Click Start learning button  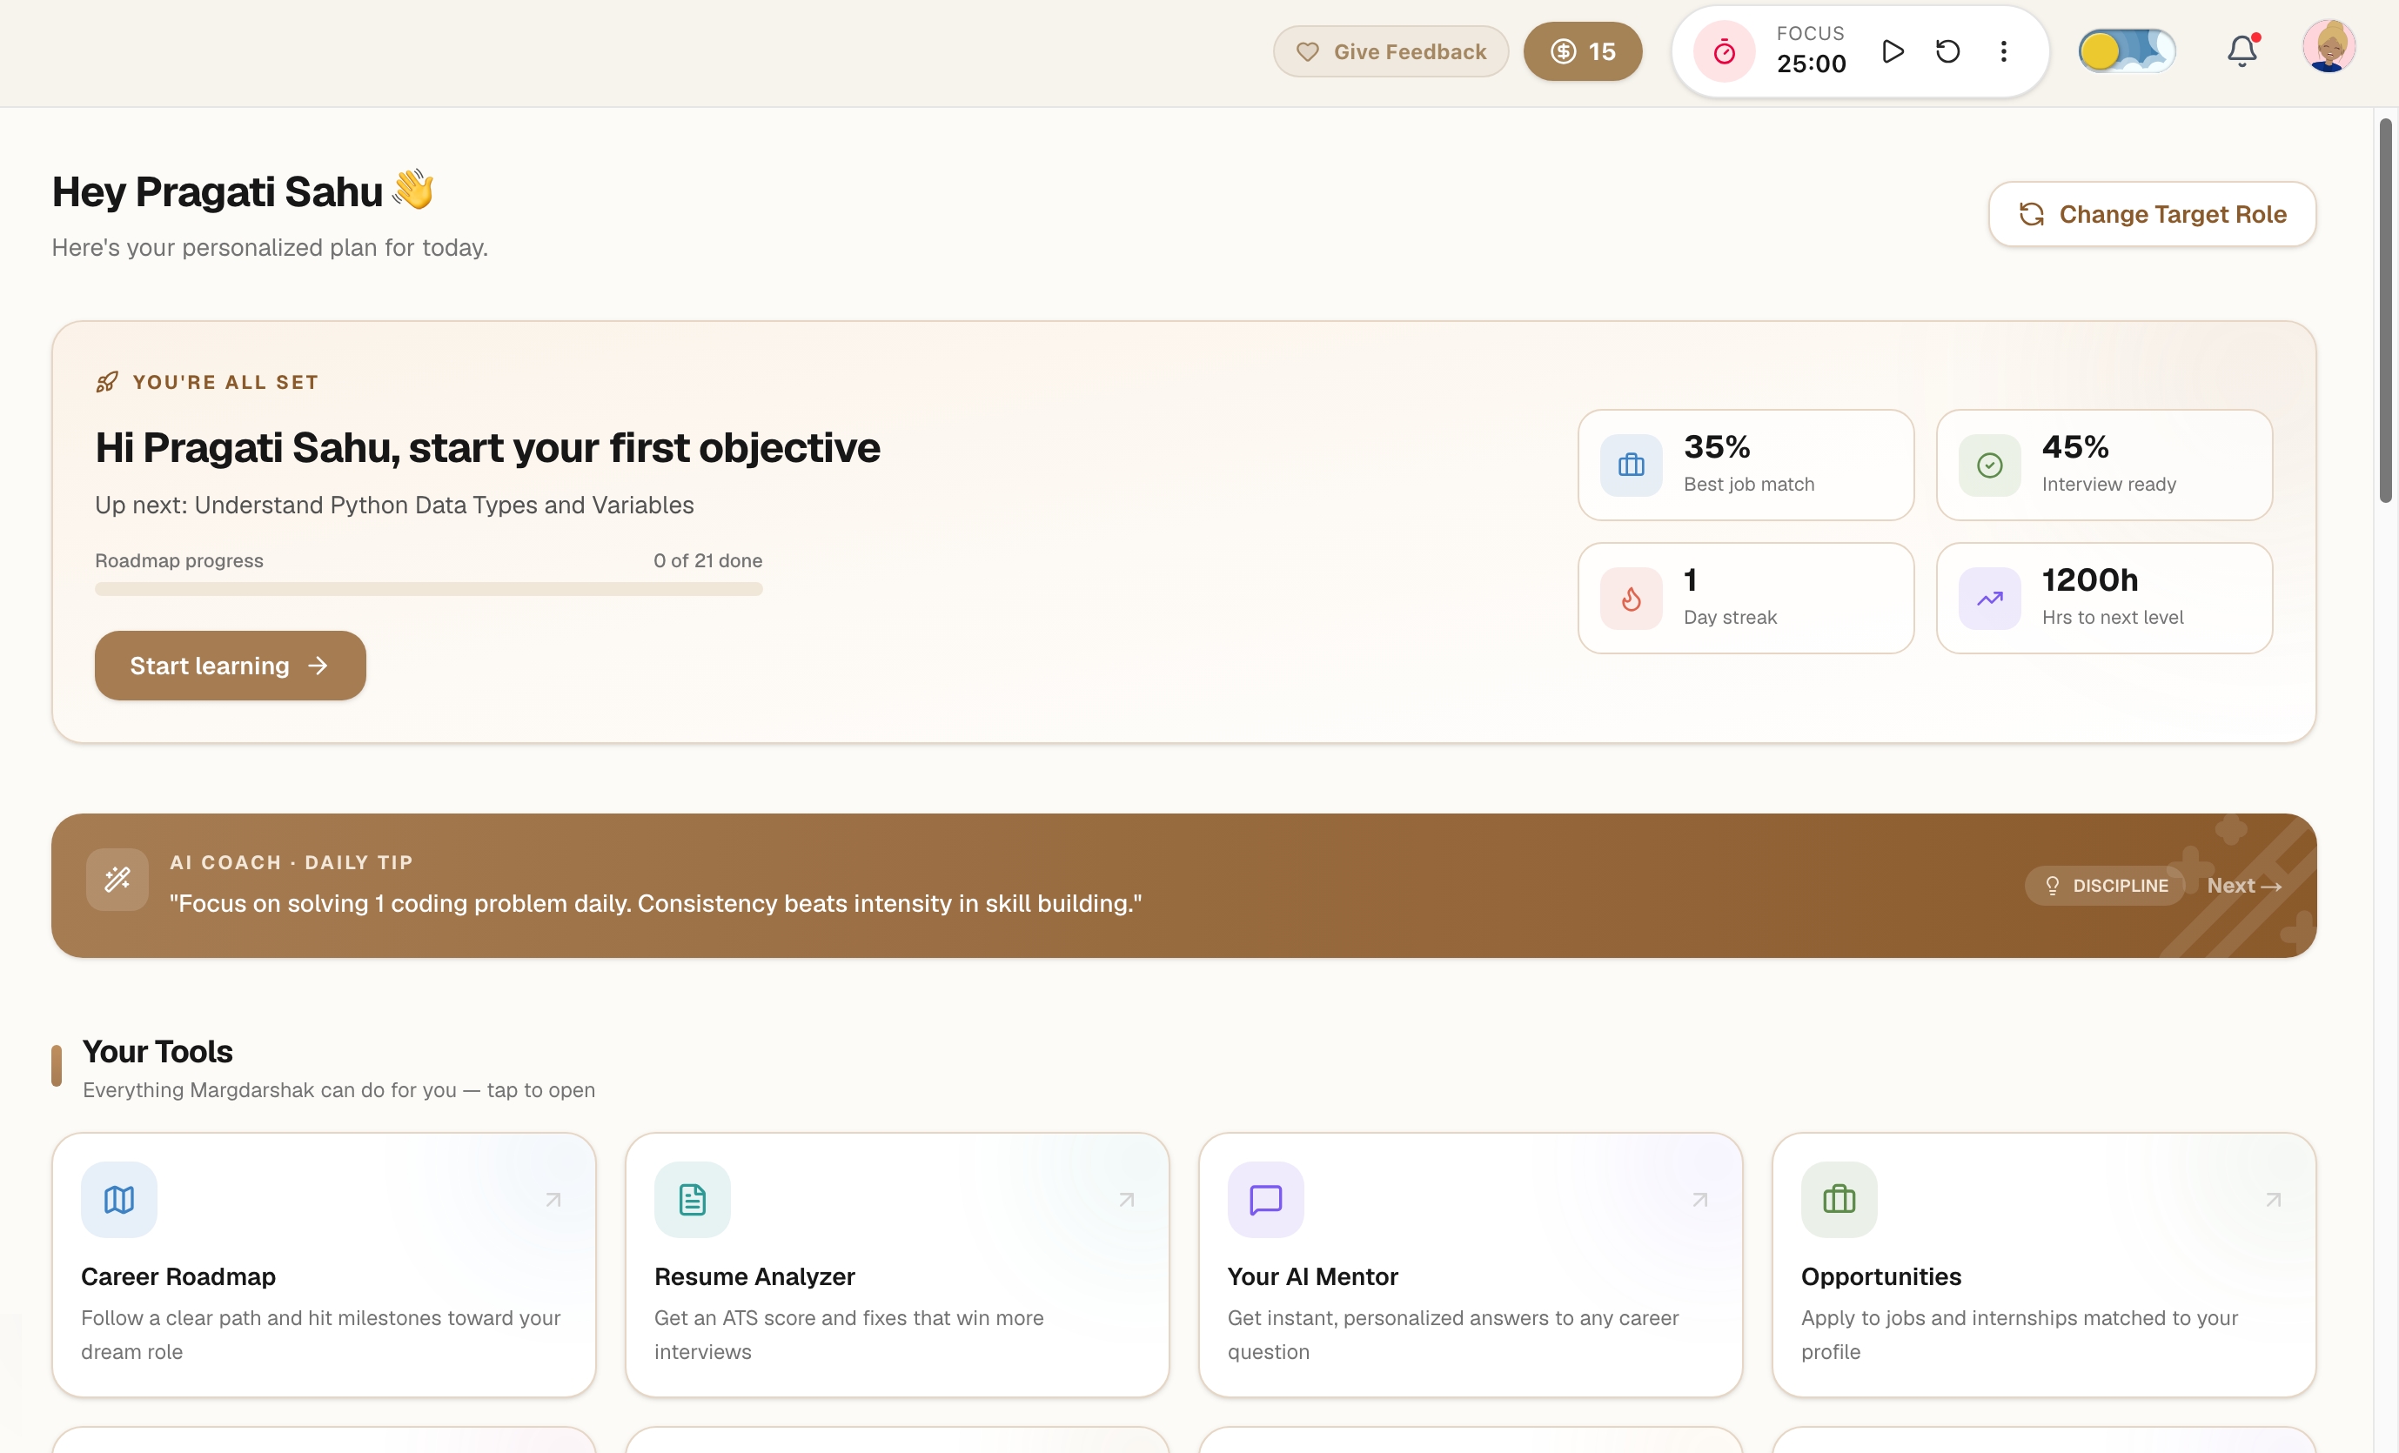(x=230, y=666)
